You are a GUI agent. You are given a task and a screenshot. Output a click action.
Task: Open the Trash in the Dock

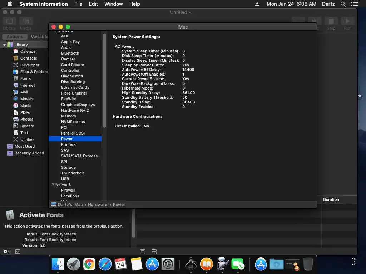(x=308, y=264)
